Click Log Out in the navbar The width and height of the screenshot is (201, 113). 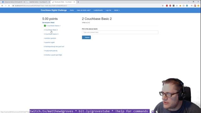pos(108,10)
